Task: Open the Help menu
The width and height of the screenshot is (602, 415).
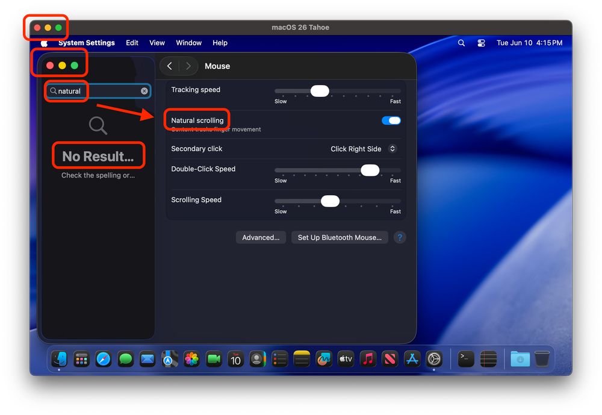Action: 220,43
